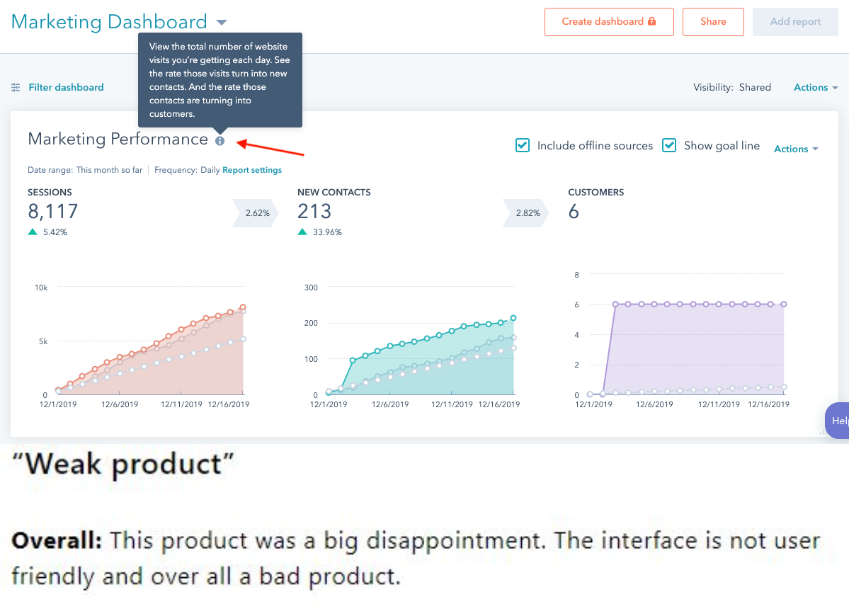This screenshot has width=849, height=609.
Task: Click the 2.62% conversion arrow badge
Action: click(256, 212)
